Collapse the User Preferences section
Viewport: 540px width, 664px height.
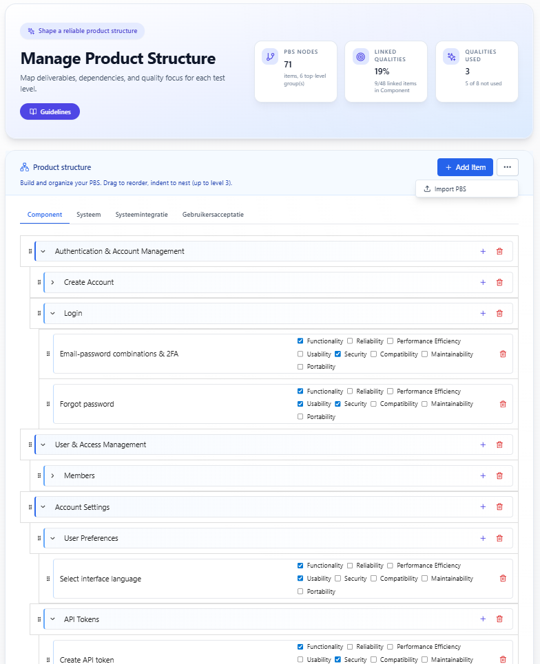52,538
